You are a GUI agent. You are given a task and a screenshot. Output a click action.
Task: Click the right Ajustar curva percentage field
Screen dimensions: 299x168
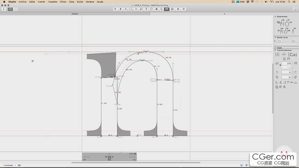(x=294, y=41)
